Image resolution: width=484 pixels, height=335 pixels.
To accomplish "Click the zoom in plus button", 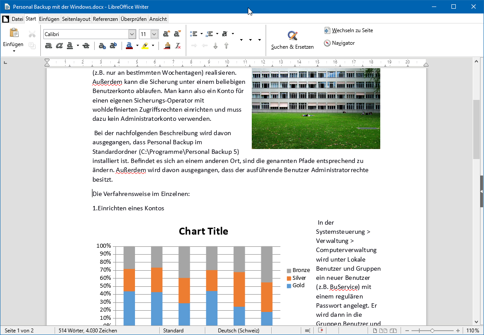I will 458,330.
